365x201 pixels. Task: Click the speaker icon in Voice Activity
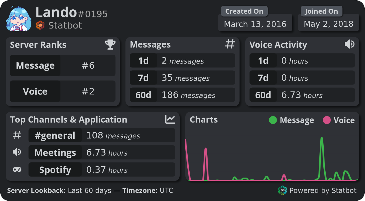pos(349,44)
